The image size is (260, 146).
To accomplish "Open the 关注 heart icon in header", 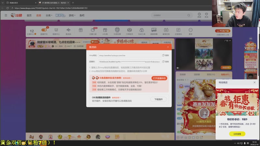I will pos(206,15).
